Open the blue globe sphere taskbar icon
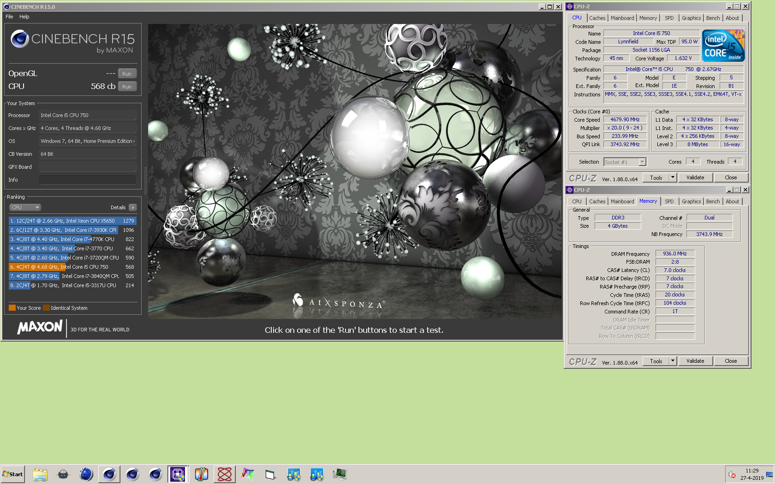The height and width of the screenshot is (484, 775). [86, 474]
